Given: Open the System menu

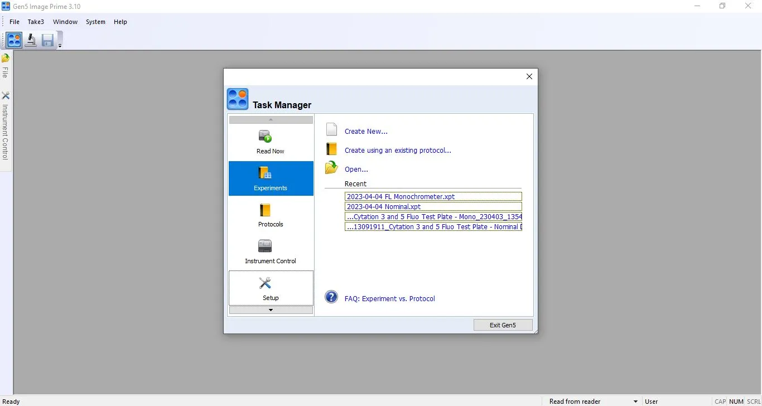Looking at the screenshot, I should tap(95, 22).
